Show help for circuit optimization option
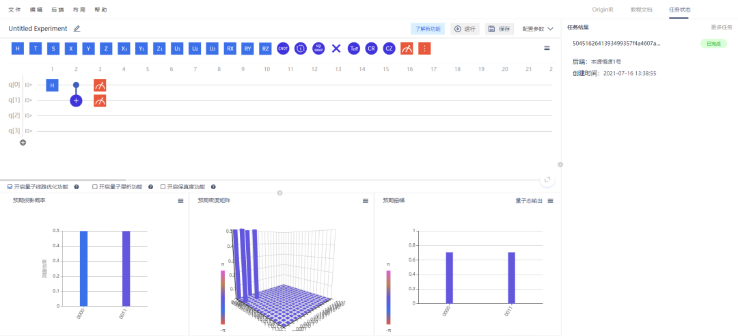738x336 pixels. click(77, 187)
